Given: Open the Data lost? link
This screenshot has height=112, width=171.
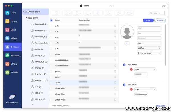Looking at the screenshot, I should pyautogui.click(x=160, y=106).
